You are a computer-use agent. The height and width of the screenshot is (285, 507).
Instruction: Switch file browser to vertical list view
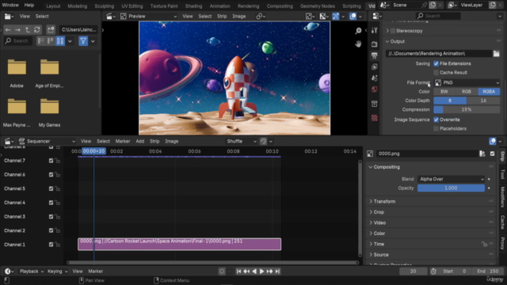pyautogui.click(x=40, y=41)
